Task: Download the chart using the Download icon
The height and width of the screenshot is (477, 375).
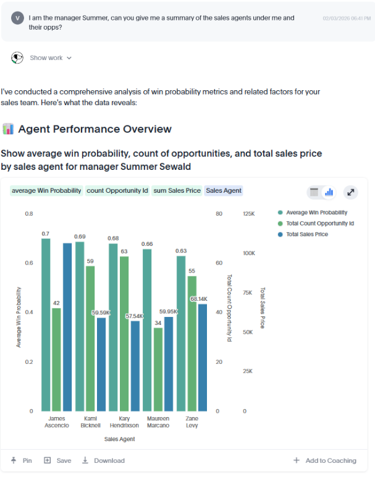Action: (x=85, y=460)
